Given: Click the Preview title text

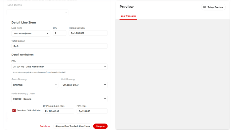Looking at the screenshot, I should click(127, 7).
